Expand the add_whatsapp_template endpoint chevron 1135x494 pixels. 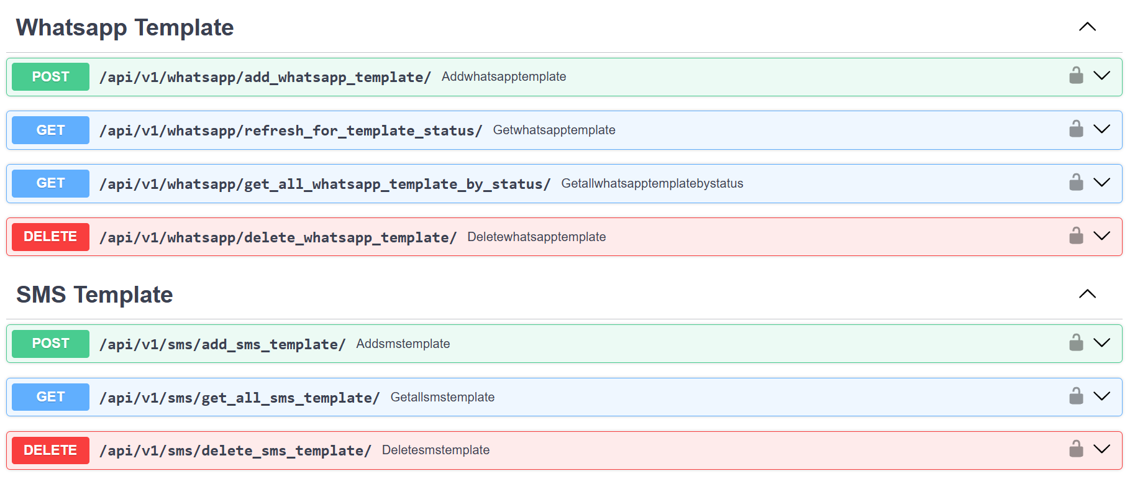[x=1101, y=76]
